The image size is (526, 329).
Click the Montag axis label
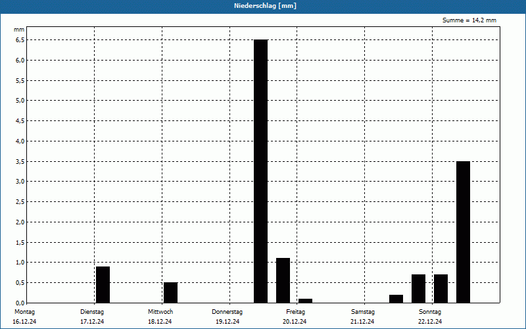coord(24,312)
